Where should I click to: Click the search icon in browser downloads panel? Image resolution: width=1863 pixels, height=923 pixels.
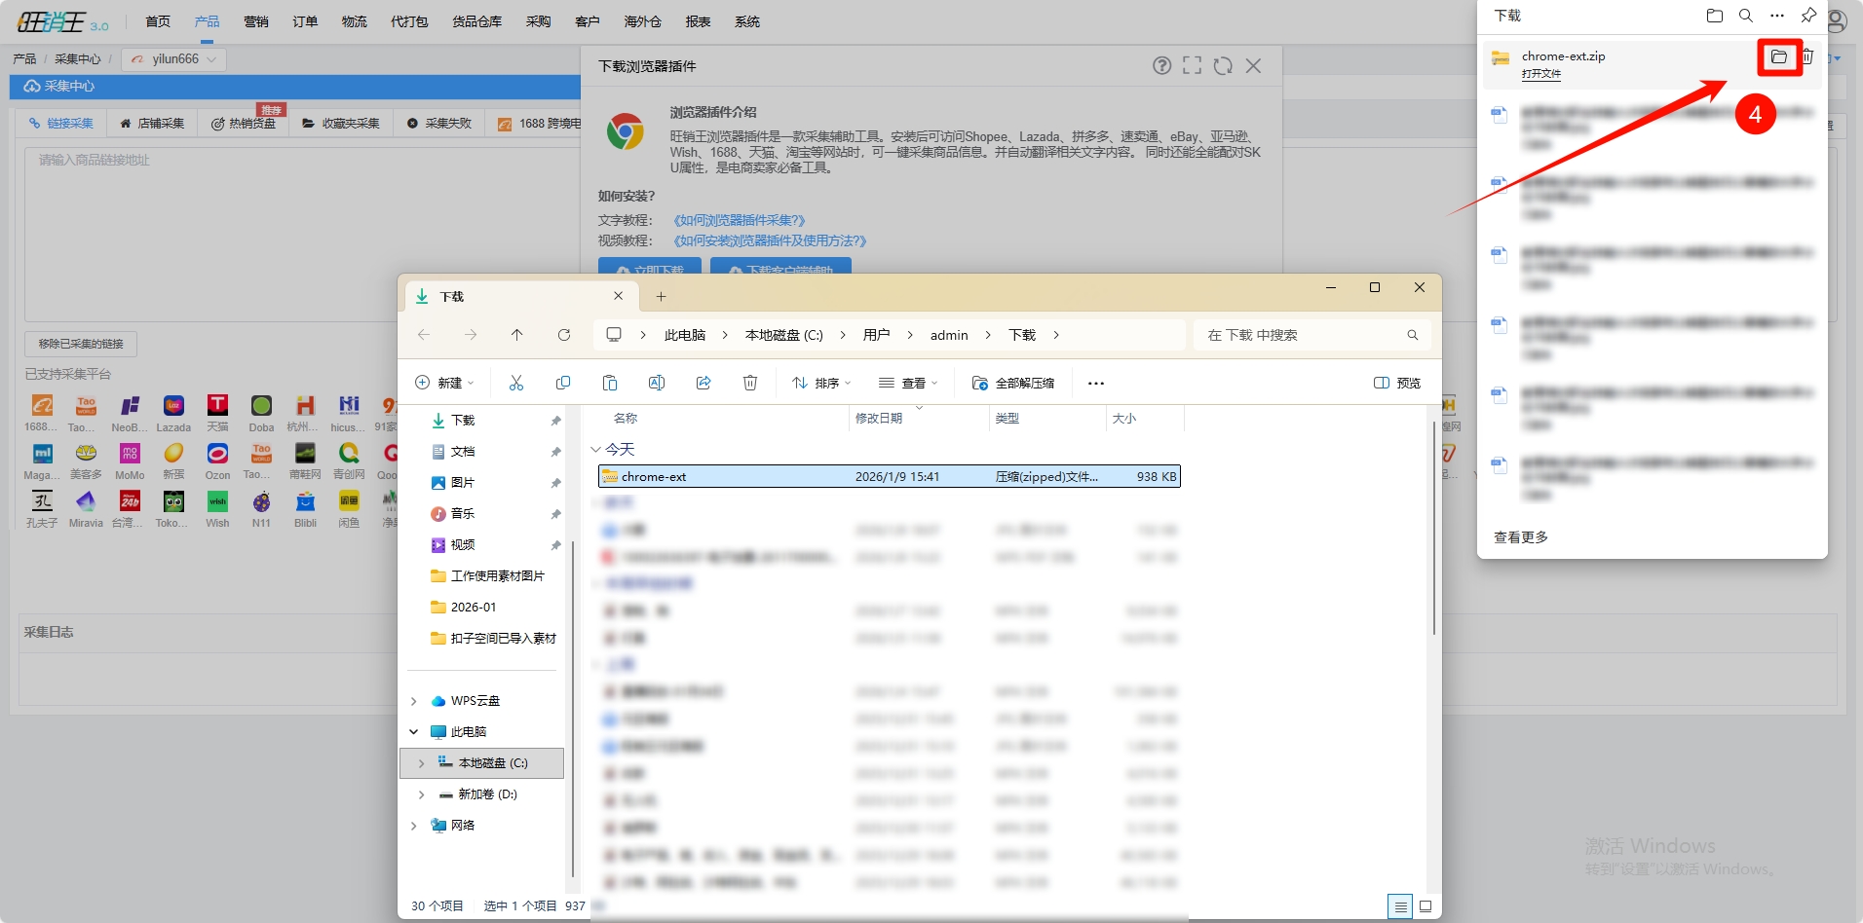[x=1746, y=16]
